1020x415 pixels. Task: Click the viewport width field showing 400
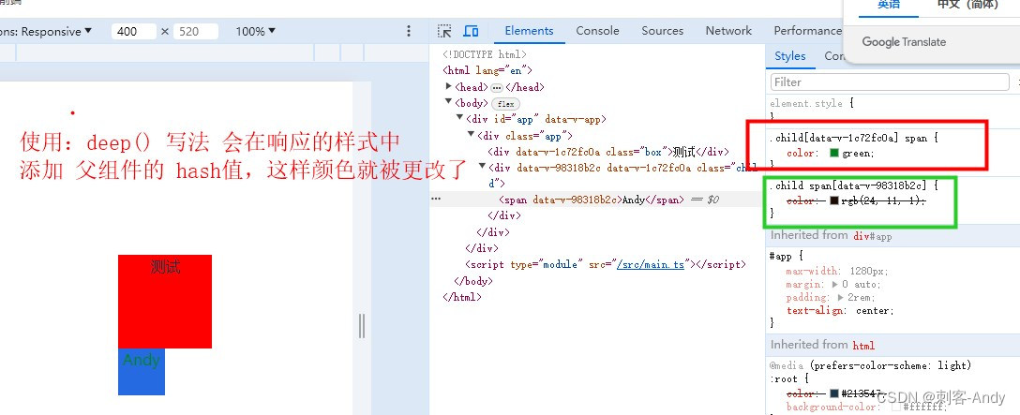click(133, 31)
